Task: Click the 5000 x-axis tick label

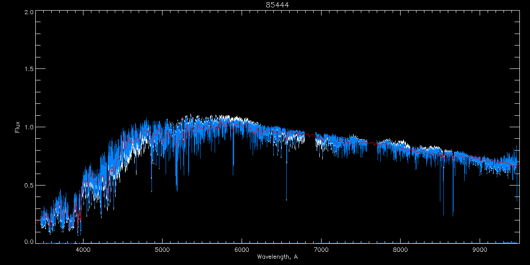Action: point(162,250)
